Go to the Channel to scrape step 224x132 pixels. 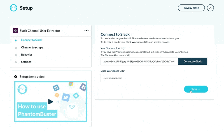click(32, 47)
